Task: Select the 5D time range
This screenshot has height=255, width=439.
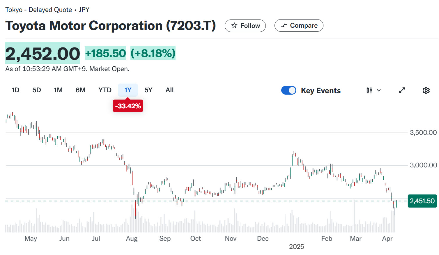Action: pos(37,90)
